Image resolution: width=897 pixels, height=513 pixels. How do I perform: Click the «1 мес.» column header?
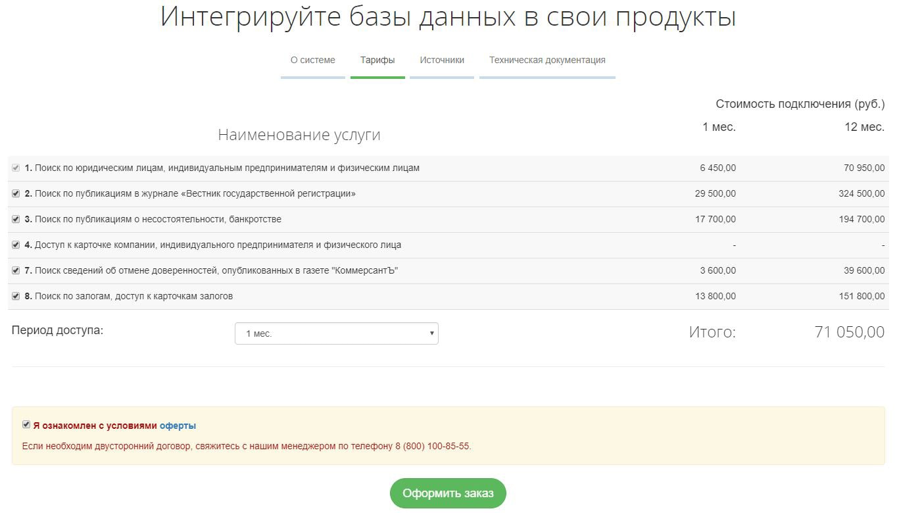tap(719, 127)
